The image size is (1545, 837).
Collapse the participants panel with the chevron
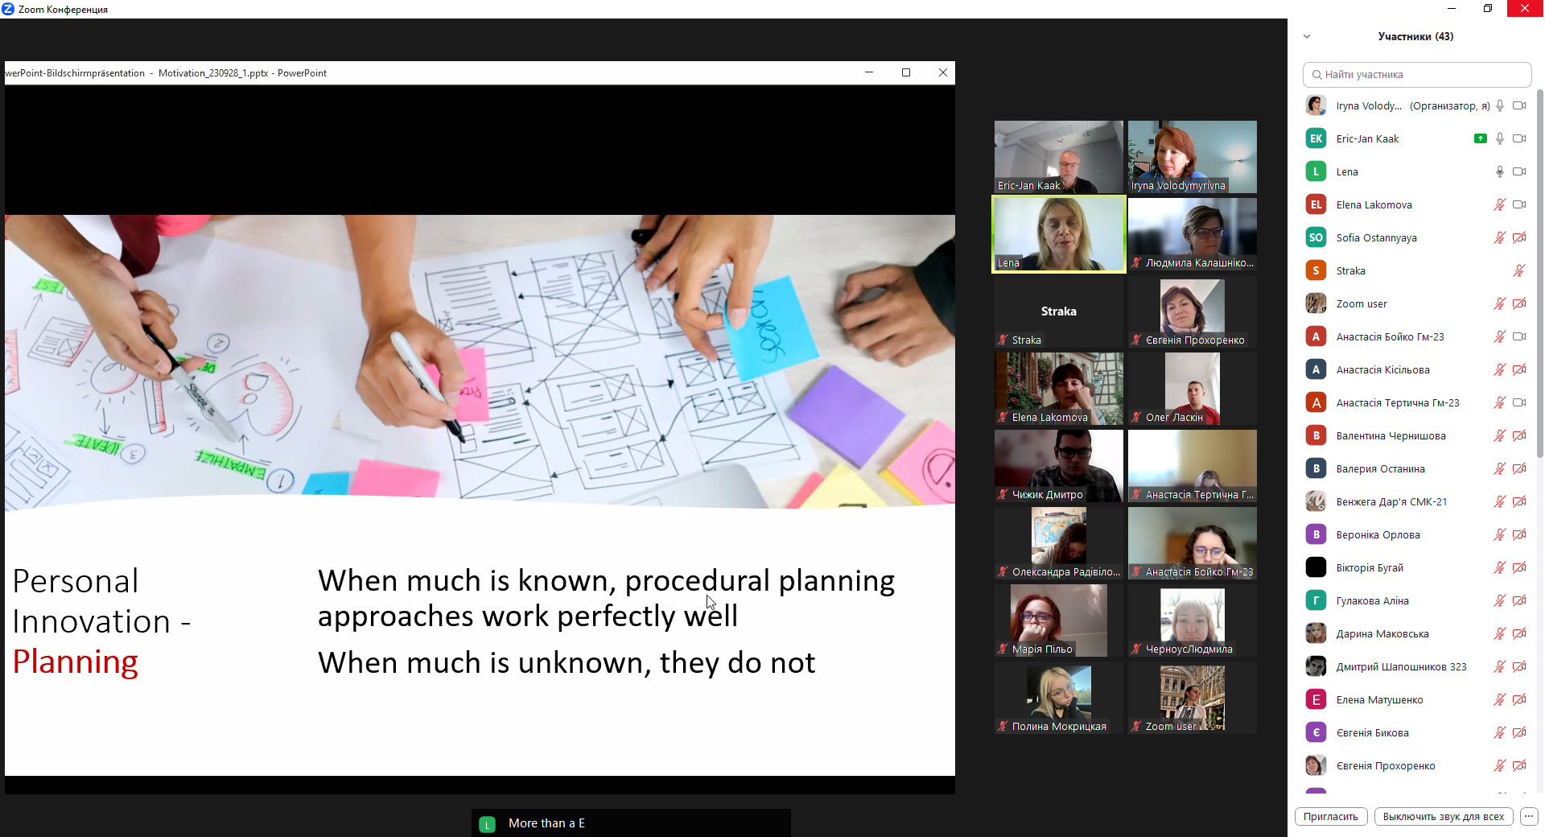pyautogui.click(x=1307, y=36)
